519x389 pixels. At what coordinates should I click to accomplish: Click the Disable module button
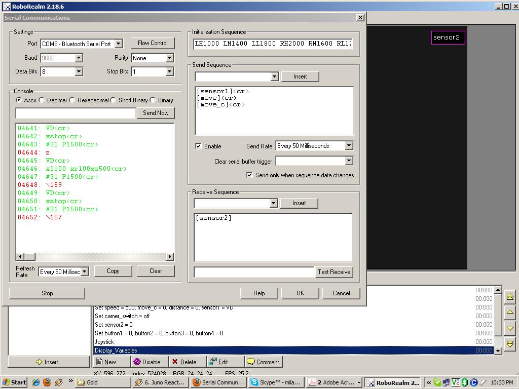click(146, 362)
